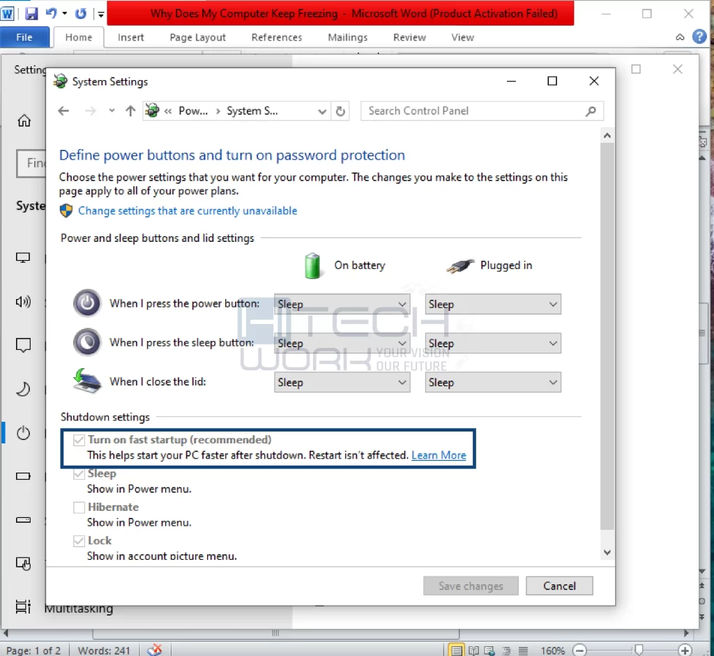
Task: Click the Up arrow in System Settings navigation
Action: click(x=130, y=111)
